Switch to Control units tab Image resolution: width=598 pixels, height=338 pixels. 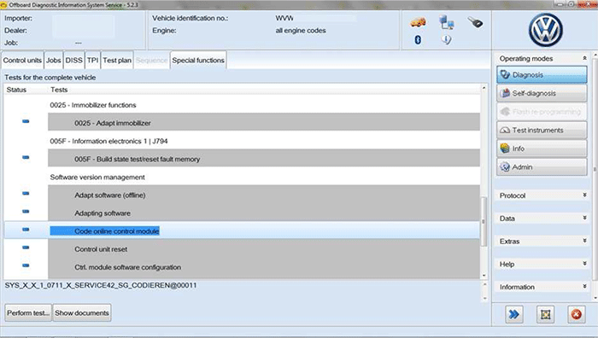(x=22, y=61)
